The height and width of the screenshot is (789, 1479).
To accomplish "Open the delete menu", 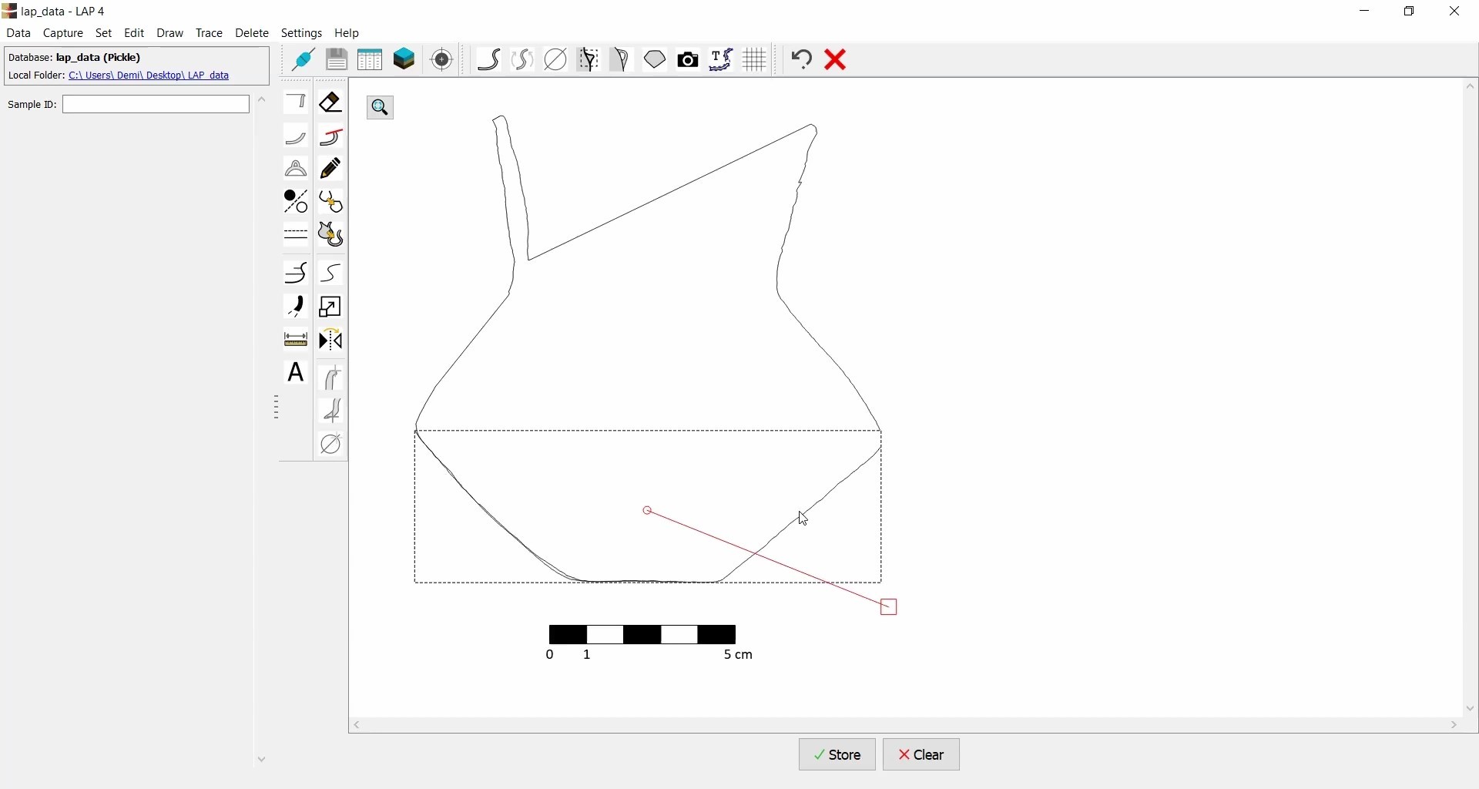I will pyautogui.click(x=252, y=34).
